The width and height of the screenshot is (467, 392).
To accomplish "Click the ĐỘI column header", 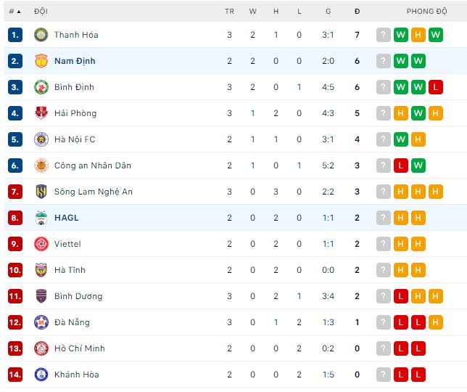I will (x=41, y=12).
